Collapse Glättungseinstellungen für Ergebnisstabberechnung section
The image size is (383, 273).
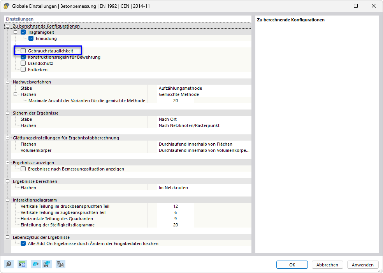click(8, 138)
